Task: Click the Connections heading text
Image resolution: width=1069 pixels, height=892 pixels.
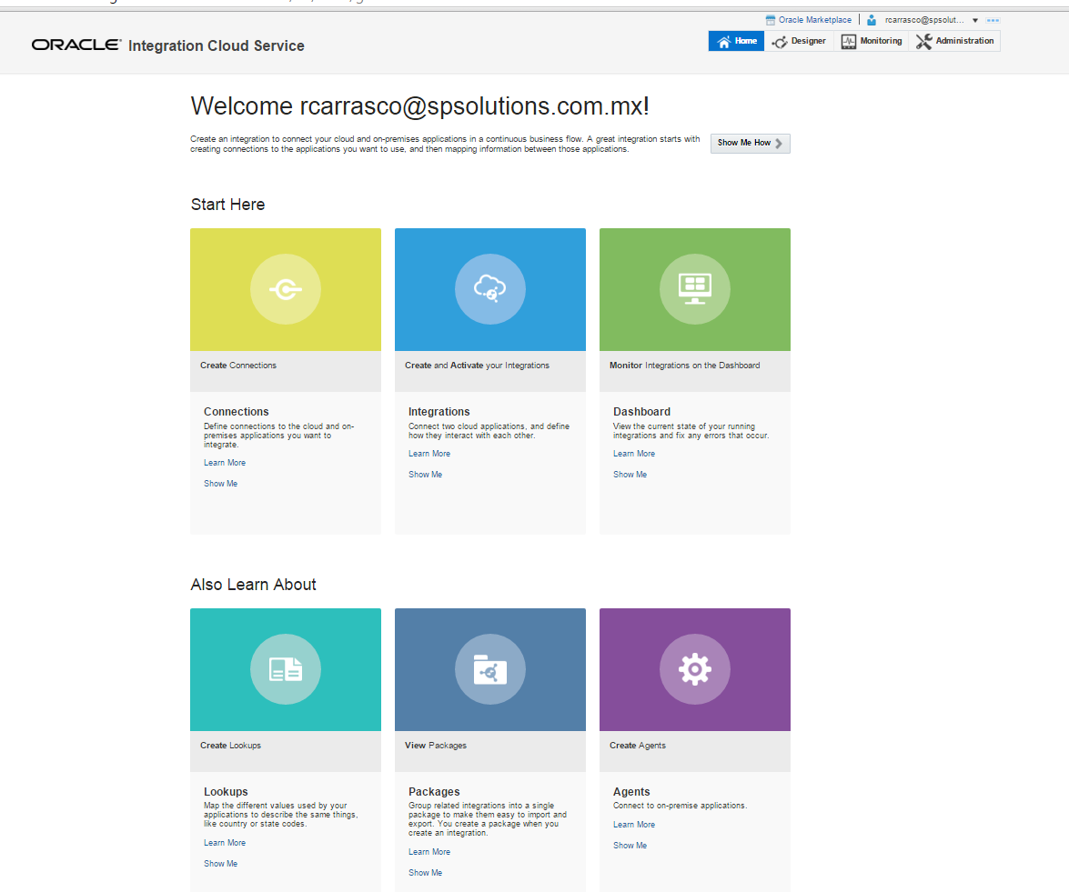Action: click(x=236, y=412)
